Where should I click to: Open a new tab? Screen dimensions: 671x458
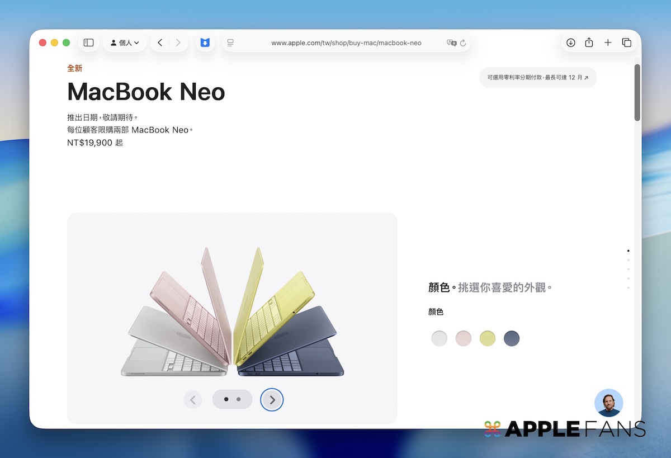608,43
